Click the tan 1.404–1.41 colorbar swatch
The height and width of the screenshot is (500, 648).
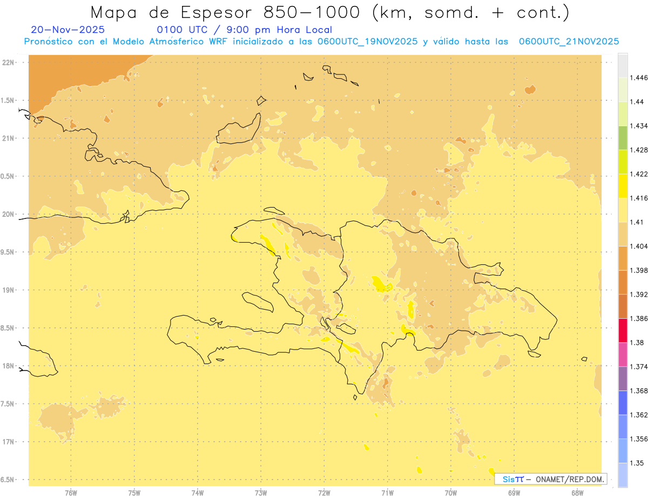pos(623,234)
